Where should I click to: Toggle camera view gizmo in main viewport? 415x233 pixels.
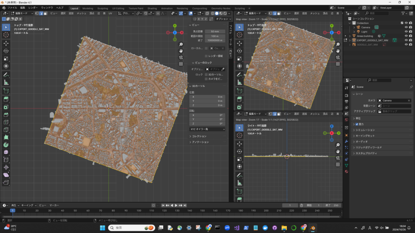pyautogui.click(x=181, y=57)
